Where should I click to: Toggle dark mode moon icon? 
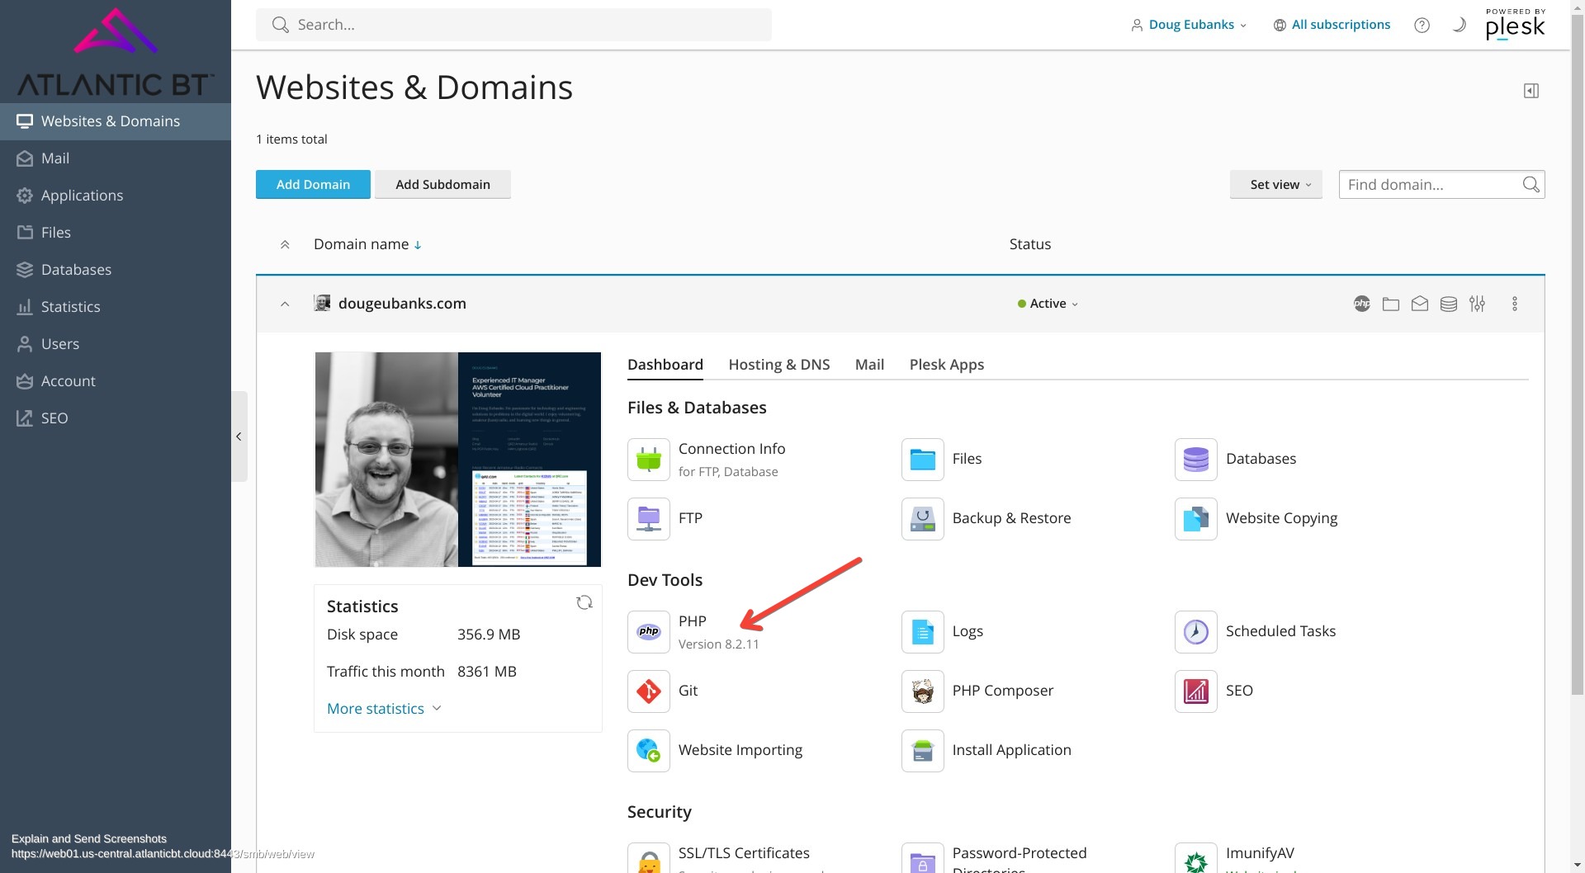tap(1459, 25)
